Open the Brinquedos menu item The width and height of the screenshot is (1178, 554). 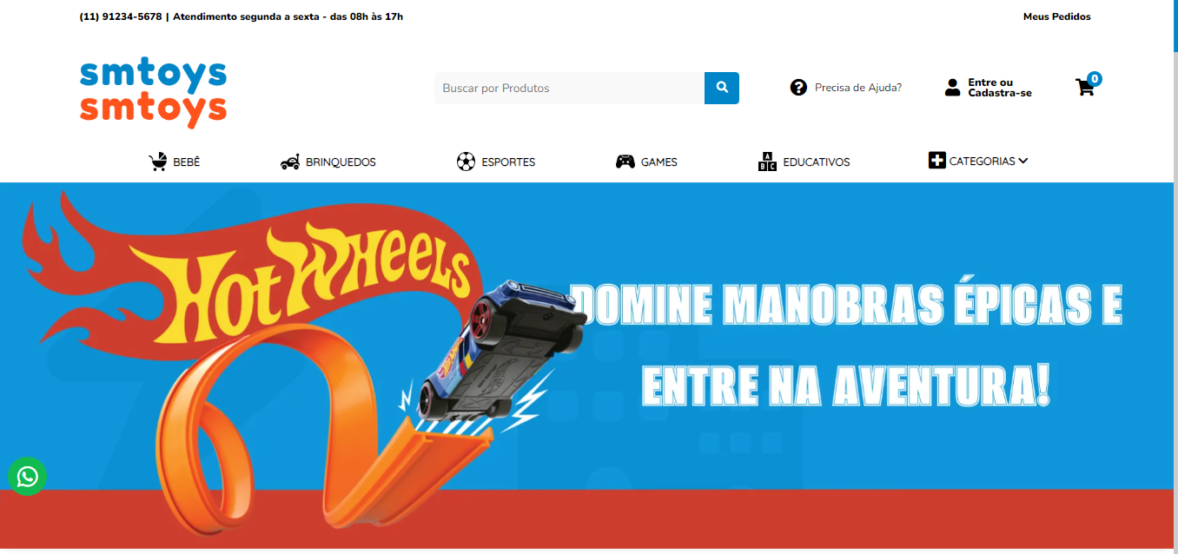point(341,162)
